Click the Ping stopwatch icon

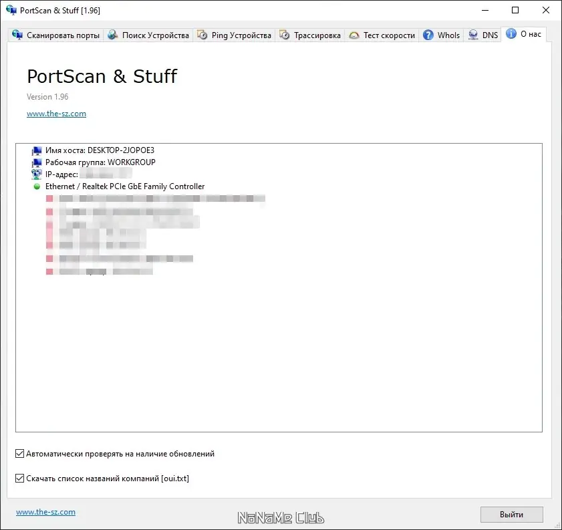tap(202, 35)
